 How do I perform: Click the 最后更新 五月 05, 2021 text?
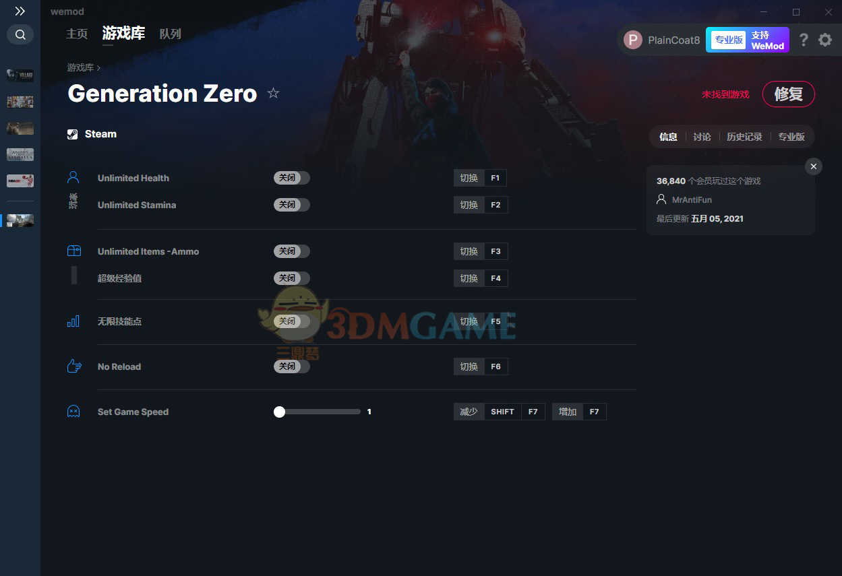tap(700, 219)
